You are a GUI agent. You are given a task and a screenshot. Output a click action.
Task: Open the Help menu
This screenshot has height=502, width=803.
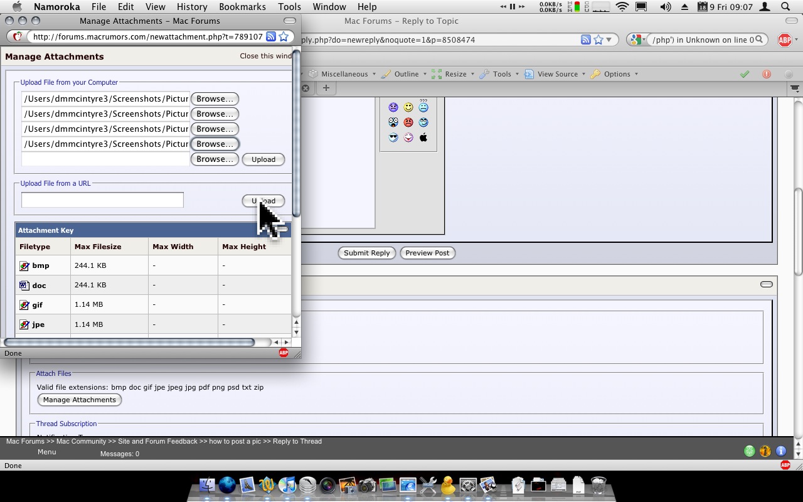367,7
